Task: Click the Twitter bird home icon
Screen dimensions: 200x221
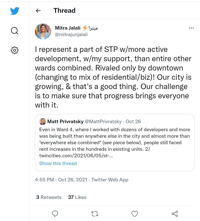Action: (x=14, y=11)
